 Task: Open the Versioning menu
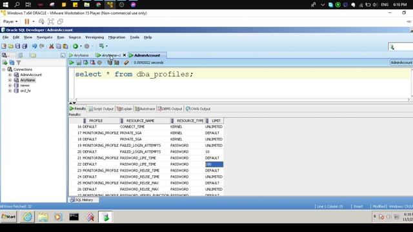(95, 37)
